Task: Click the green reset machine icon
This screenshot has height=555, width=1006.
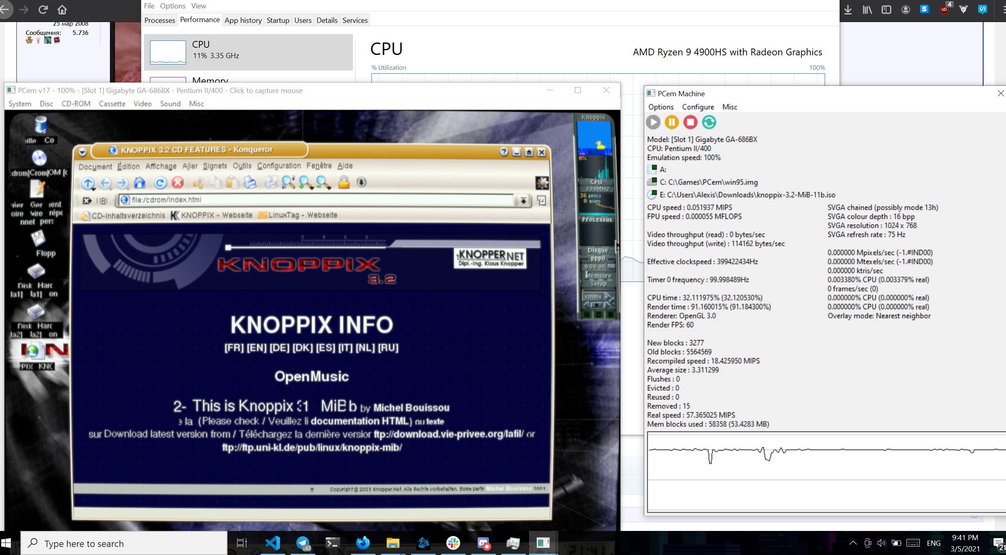Action: pos(709,122)
